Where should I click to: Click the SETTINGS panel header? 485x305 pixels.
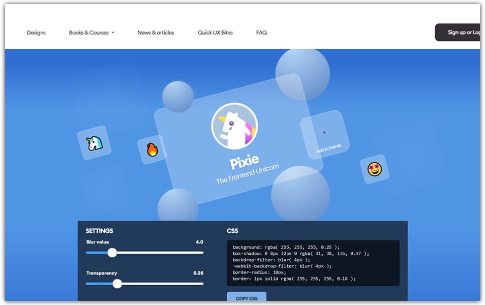pos(100,231)
